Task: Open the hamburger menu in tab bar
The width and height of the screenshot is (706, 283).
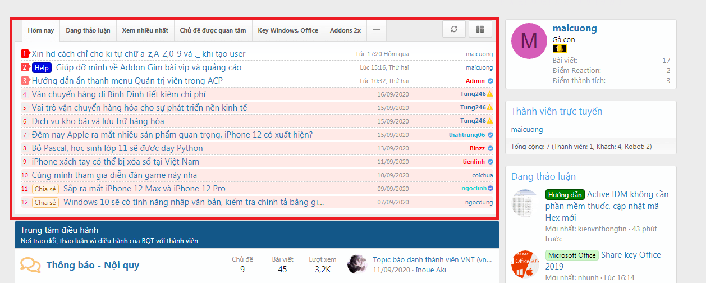Action: point(377,30)
